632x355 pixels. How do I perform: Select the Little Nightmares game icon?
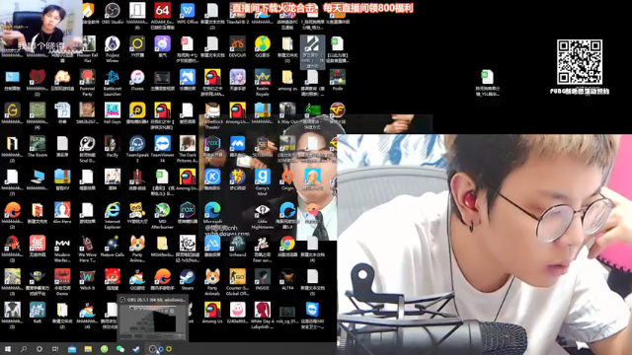tap(263, 215)
